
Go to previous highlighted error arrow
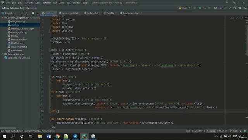point(242,18)
